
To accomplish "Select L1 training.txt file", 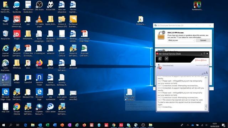I will pos(39,49).
